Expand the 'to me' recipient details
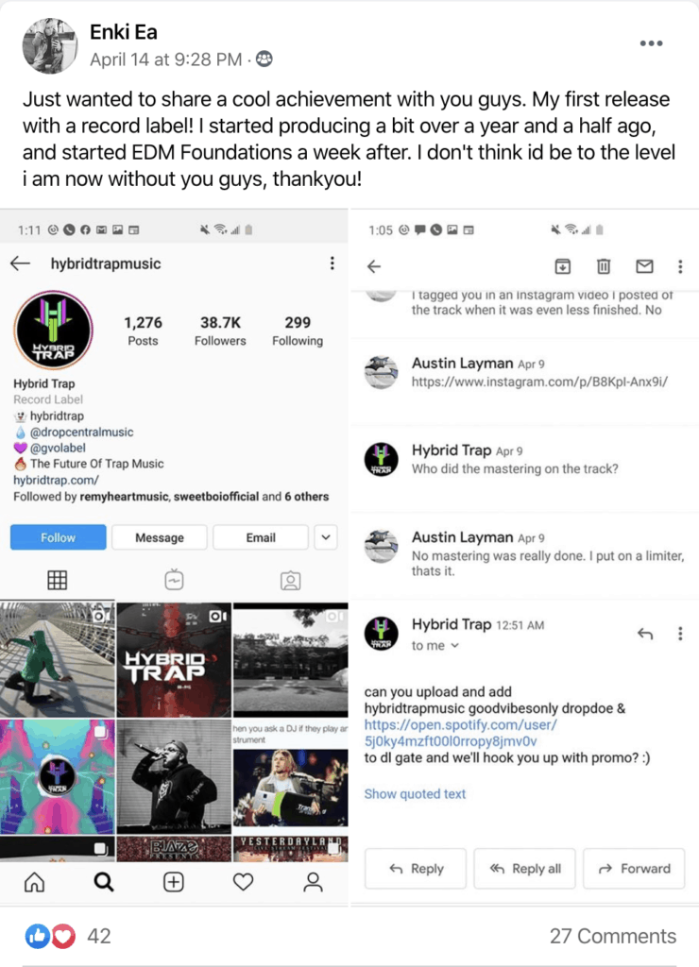 435,646
